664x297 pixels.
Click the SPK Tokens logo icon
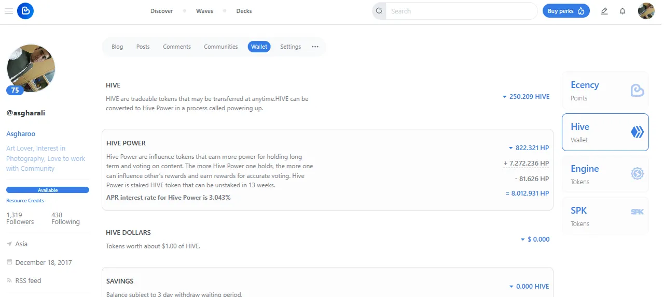pyautogui.click(x=637, y=212)
